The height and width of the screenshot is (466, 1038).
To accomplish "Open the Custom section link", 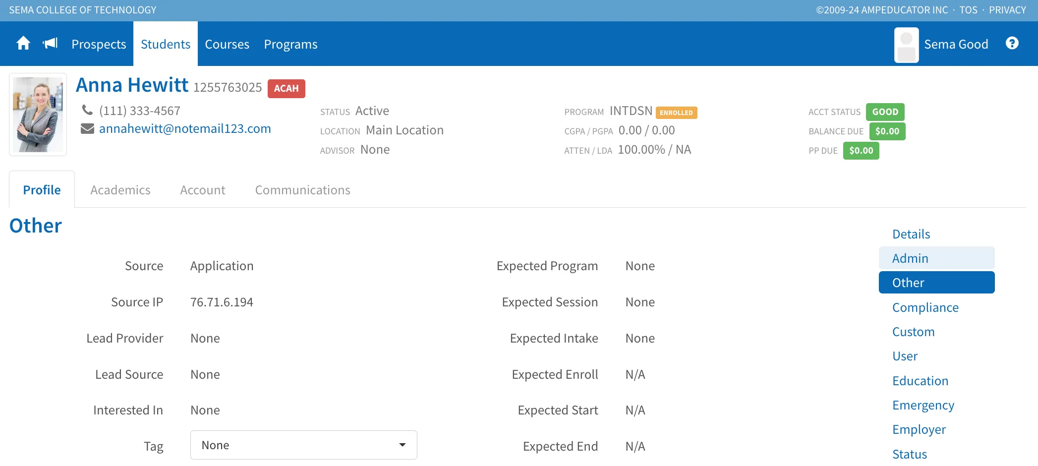I will pyautogui.click(x=914, y=332).
